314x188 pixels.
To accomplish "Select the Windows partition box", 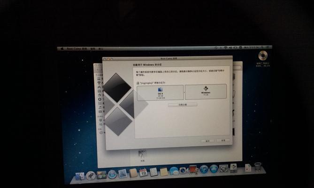I will [206, 92].
